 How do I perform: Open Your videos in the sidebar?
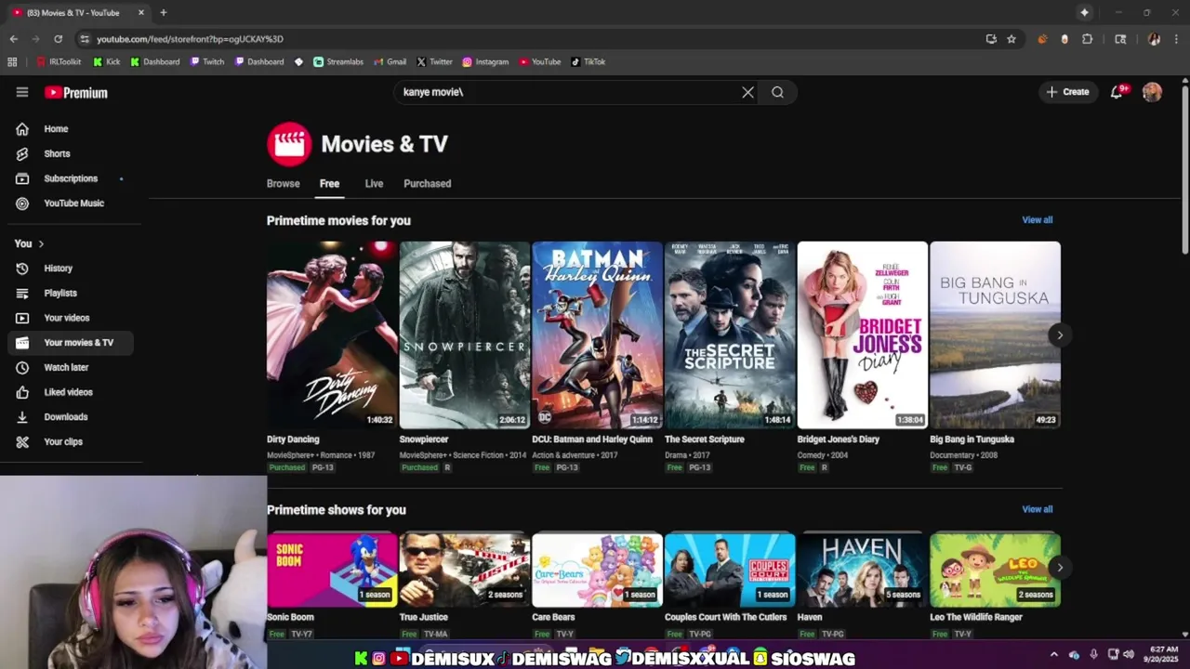tap(71, 318)
